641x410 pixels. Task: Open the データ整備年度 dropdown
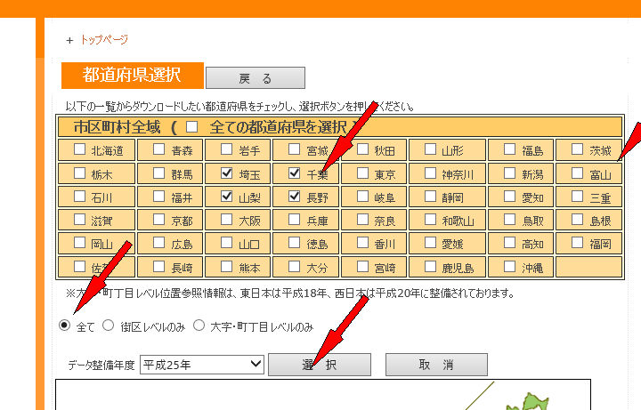tap(202, 364)
